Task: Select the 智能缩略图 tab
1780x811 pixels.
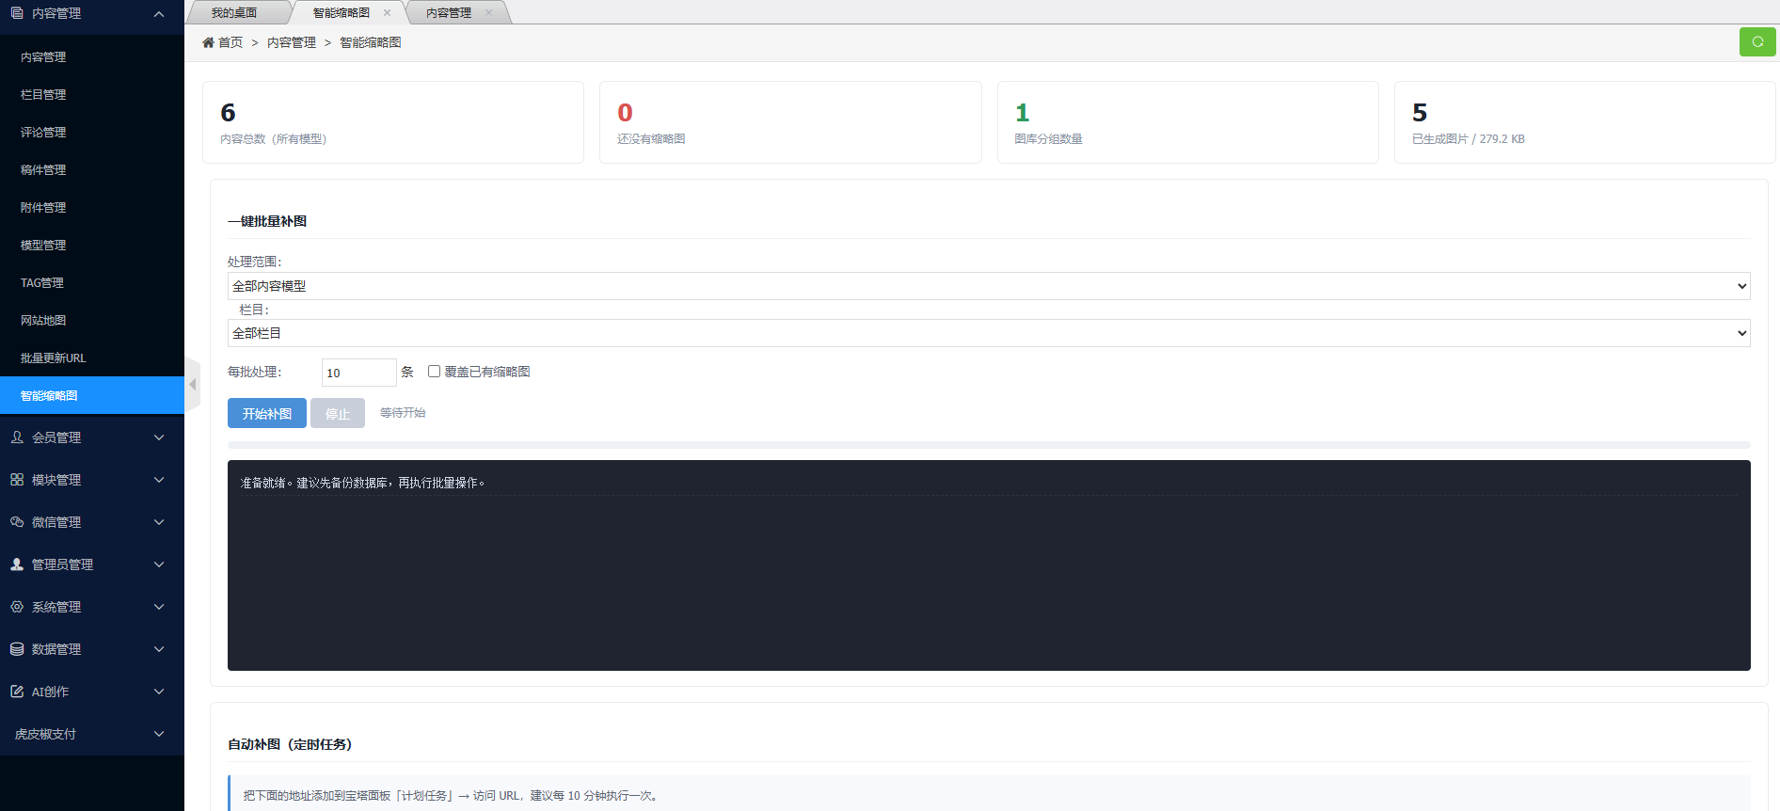Action: [341, 13]
